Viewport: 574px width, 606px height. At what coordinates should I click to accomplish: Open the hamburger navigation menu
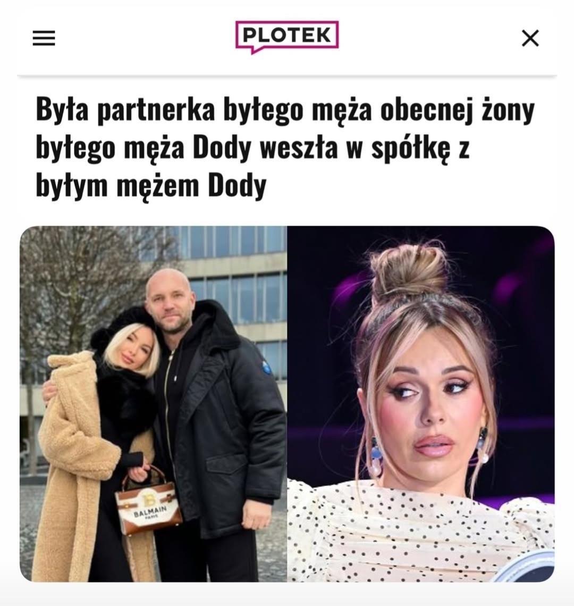coord(44,38)
